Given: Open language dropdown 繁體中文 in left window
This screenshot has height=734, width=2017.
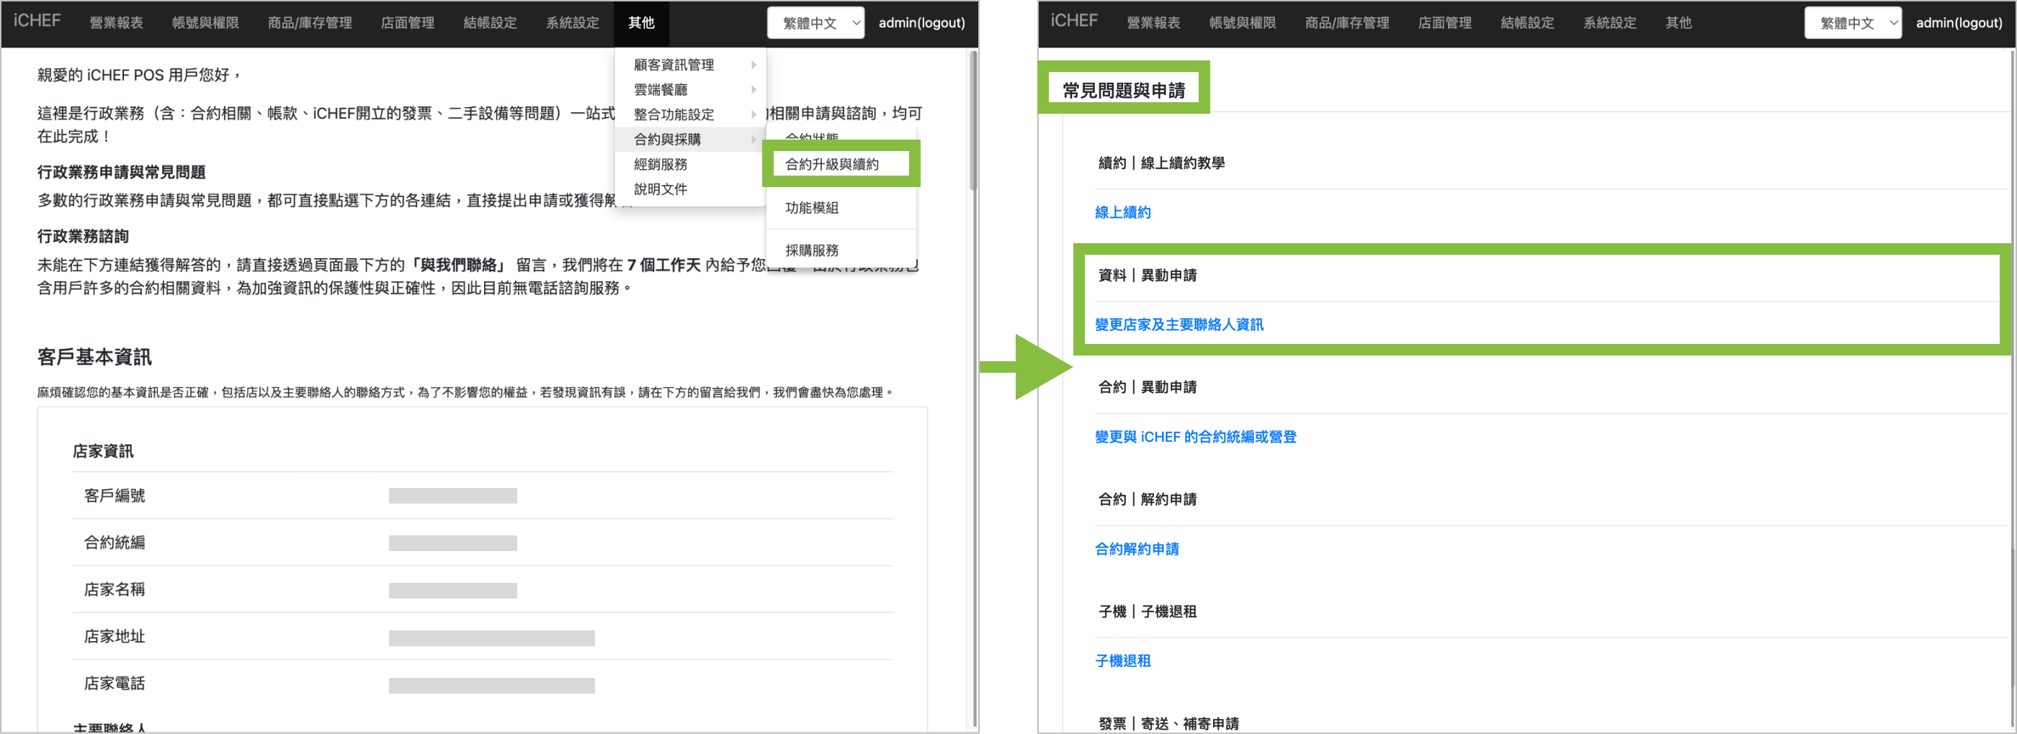Looking at the screenshot, I should 815,23.
